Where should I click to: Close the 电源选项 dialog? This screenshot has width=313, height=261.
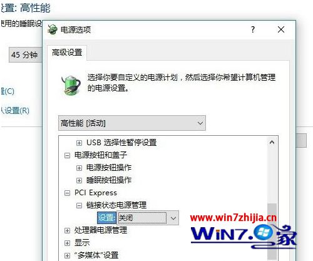281,29
